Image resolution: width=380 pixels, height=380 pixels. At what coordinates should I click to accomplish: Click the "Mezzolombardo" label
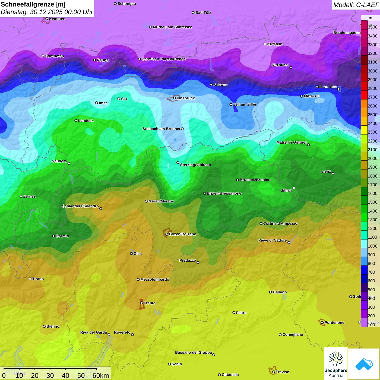pyautogui.click(x=155, y=279)
